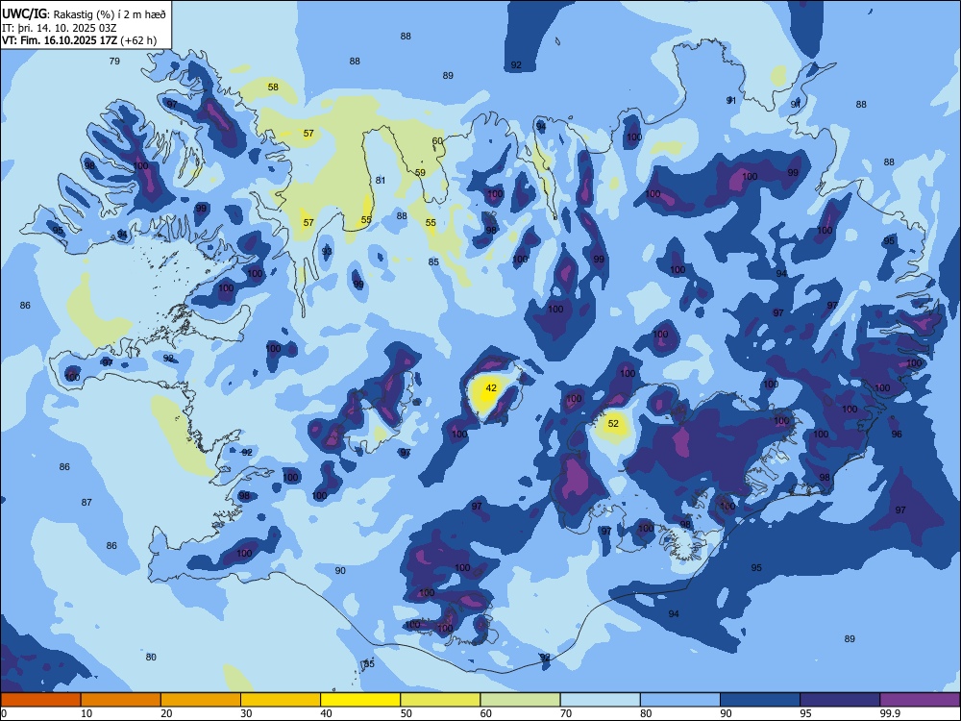Select the 52 humidity value on the map
Viewport: 961px width, 721px height.
click(613, 424)
